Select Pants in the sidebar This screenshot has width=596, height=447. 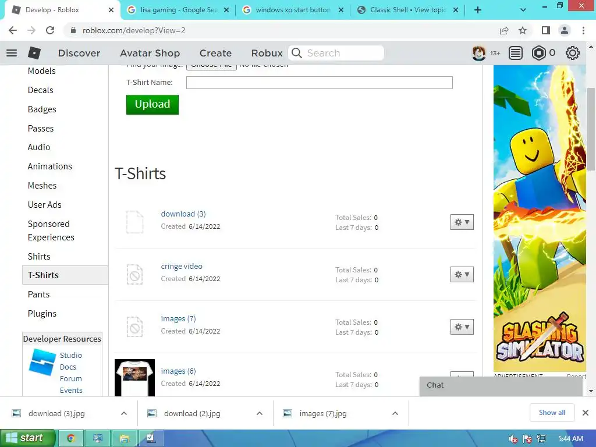38,295
